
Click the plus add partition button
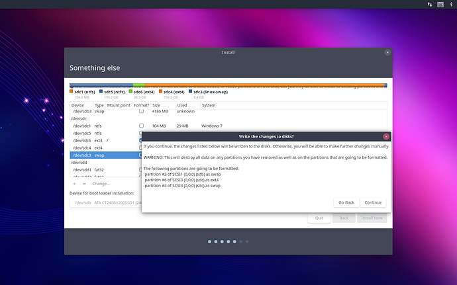pos(75,184)
